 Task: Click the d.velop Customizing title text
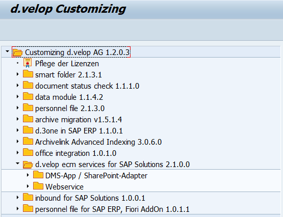click(x=68, y=9)
